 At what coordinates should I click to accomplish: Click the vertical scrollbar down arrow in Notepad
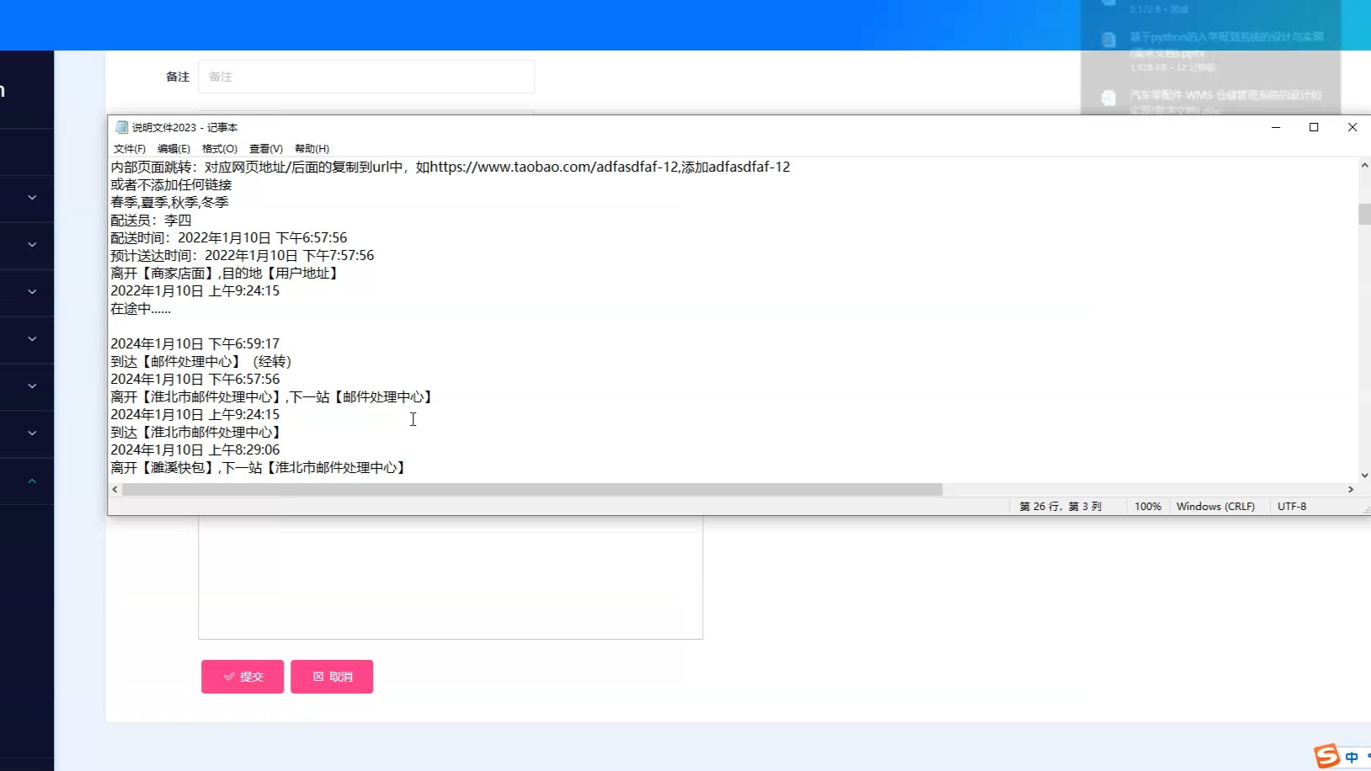pyautogui.click(x=1364, y=476)
